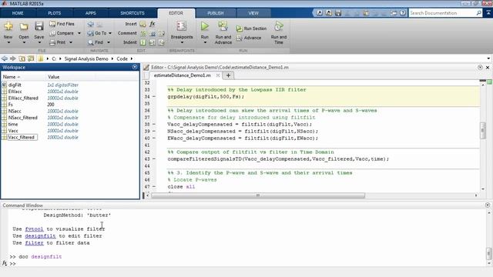Click the Insert function fx icon

153,24
